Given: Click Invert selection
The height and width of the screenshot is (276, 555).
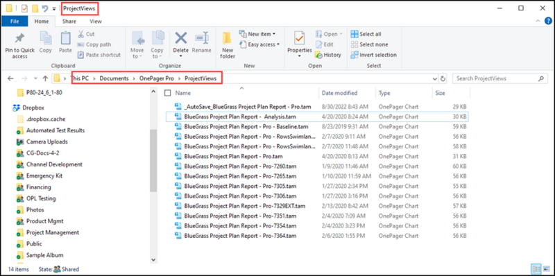Looking at the screenshot, I should coord(374,55).
